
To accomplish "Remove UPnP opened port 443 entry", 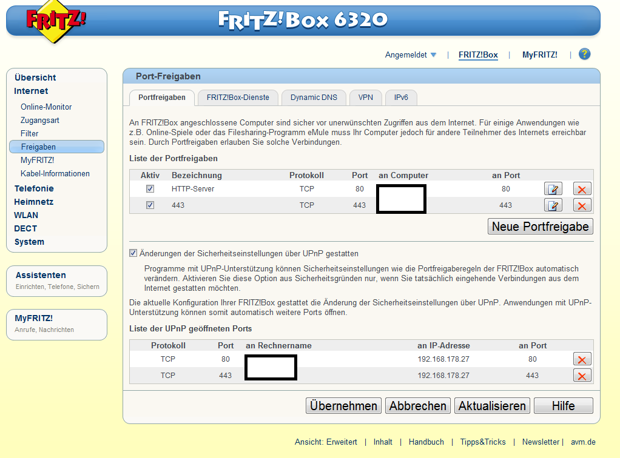I will [582, 376].
